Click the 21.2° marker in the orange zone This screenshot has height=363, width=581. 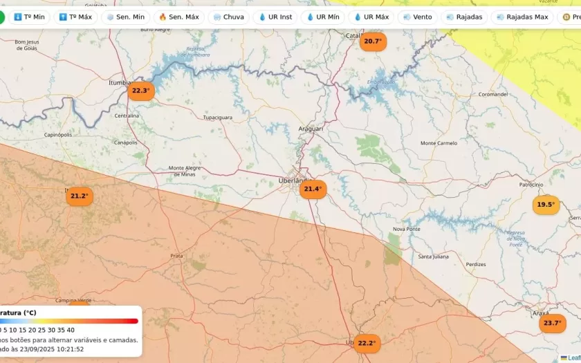pos(80,196)
